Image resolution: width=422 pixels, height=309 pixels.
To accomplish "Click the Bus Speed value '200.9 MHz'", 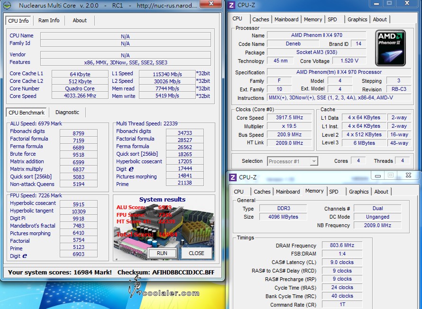I will (x=289, y=134).
